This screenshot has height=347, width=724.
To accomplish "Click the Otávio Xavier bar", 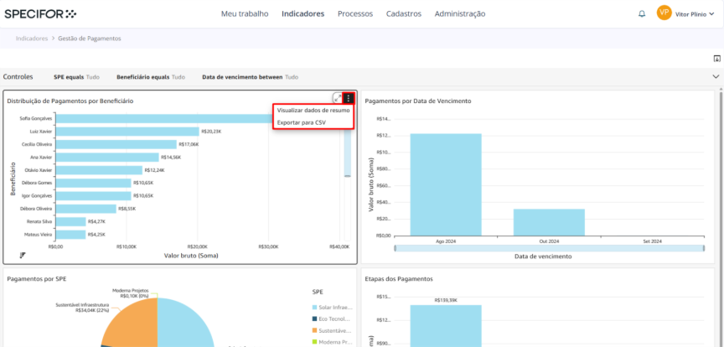I will click(99, 170).
